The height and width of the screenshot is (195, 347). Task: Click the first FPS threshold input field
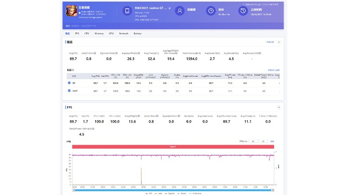[x=253, y=141]
